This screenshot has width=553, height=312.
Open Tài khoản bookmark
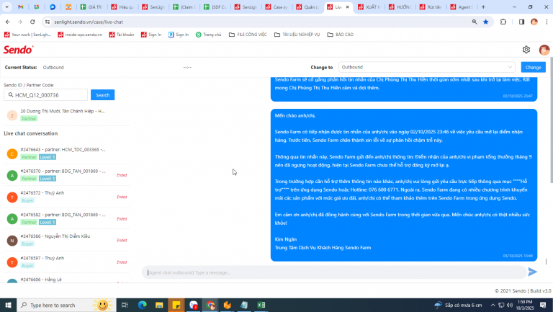click(x=122, y=35)
